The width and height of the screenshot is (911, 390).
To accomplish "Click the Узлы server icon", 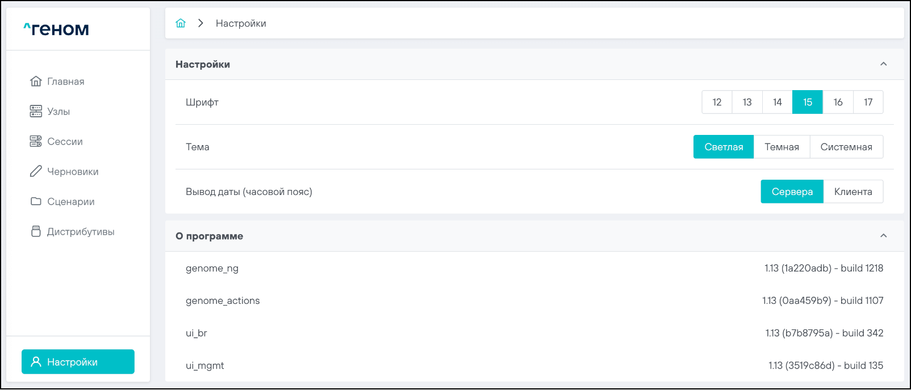I will coord(36,112).
